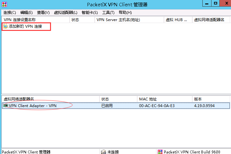Click the add new VPN connection icon
Screen dimensions: 231x154
pos(5,26)
